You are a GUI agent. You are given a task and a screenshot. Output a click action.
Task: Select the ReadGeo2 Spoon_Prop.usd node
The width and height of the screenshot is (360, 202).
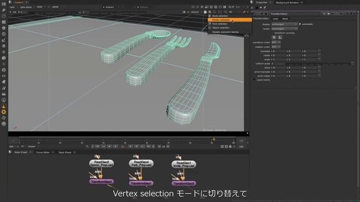[x=101, y=163]
